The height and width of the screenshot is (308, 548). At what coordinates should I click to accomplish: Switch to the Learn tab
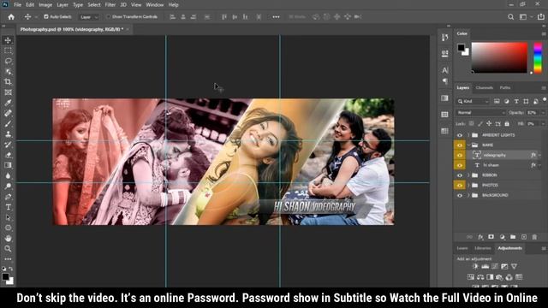(462, 248)
